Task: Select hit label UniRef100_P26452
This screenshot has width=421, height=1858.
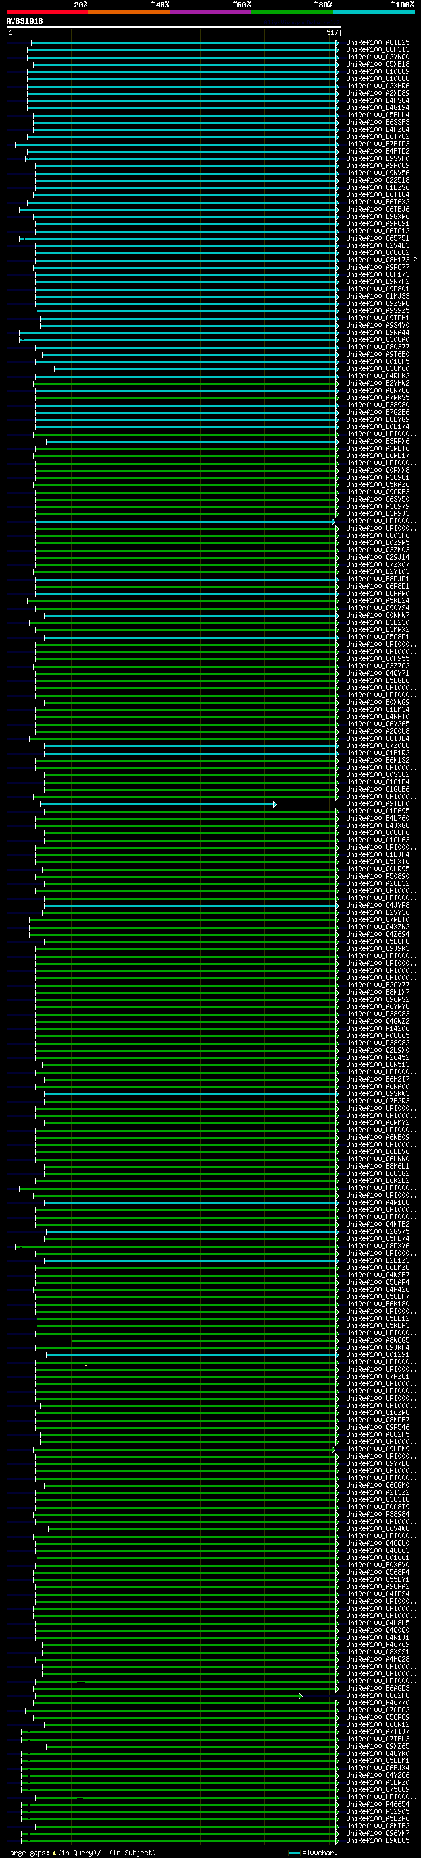Action: point(378,1057)
